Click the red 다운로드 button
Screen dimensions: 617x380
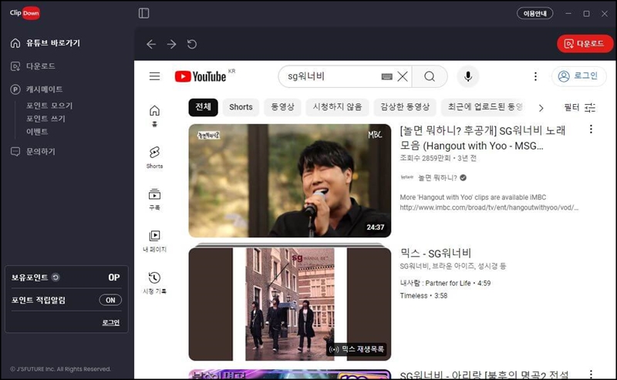tap(585, 44)
